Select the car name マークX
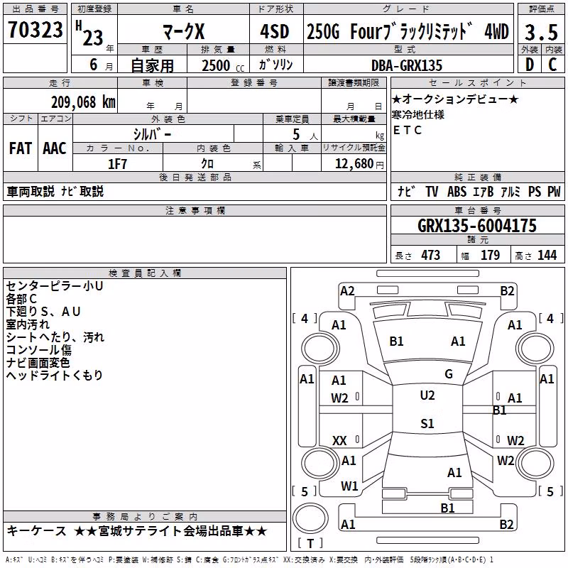 coord(183,31)
